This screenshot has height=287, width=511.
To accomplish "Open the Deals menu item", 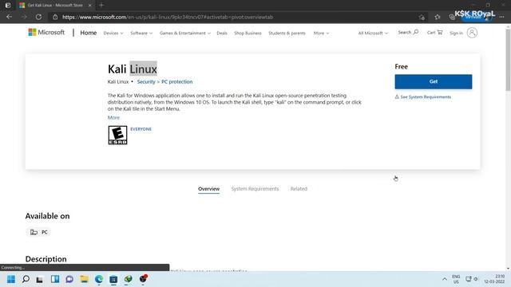I will [x=222, y=33].
